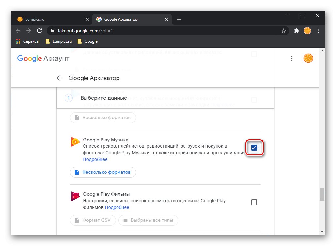Open the Сервисы apps shortcut
336x246 pixels.
pyautogui.click(x=28, y=41)
